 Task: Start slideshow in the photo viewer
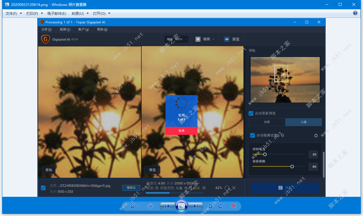click(x=181, y=206)
